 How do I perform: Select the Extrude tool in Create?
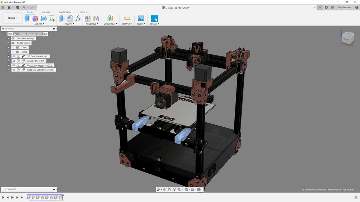pyautogui.click(x=27, y=18)
